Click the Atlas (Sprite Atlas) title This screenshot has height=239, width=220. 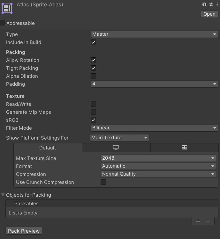(40, 5)
